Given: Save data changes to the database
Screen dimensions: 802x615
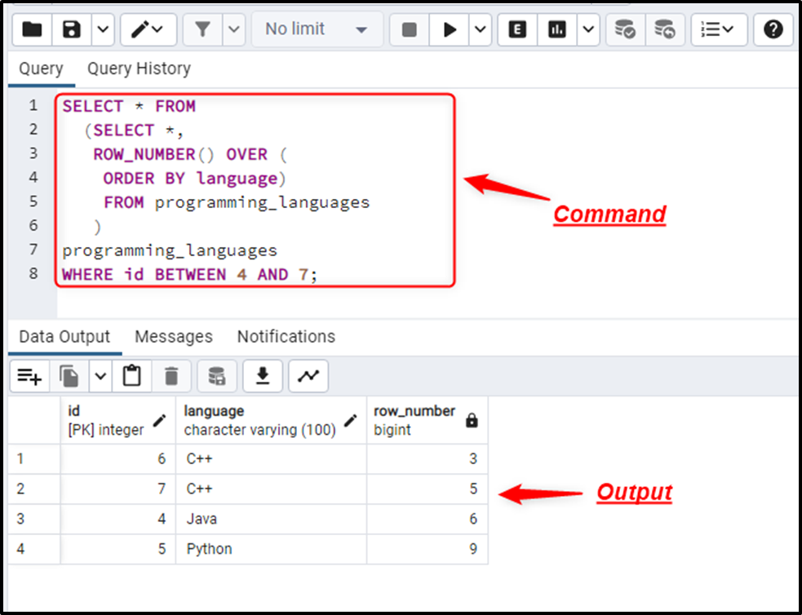Looking at the screenshot, I should (217, 375).
